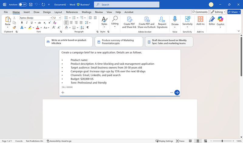
Task: Apply yellow text highlight color
Action: click(x=30, y=28)
